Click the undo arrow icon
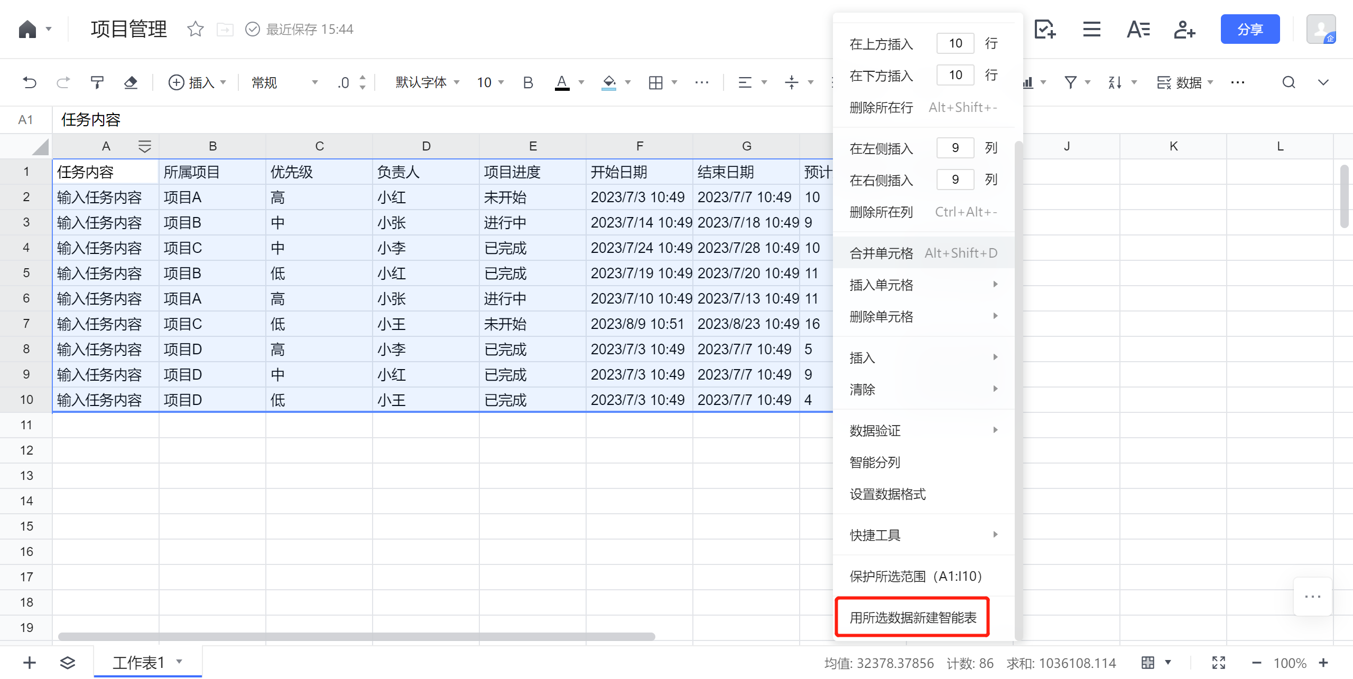Image resolution: width=1353 pixels, height=679 pixels. point(30,82)
